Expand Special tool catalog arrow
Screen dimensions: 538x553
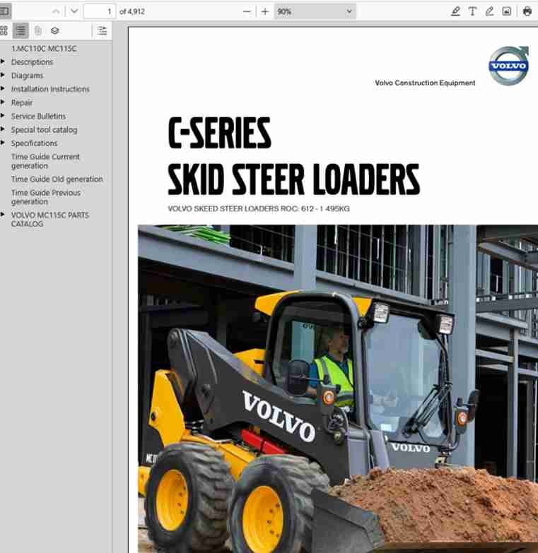pos(3,129)
